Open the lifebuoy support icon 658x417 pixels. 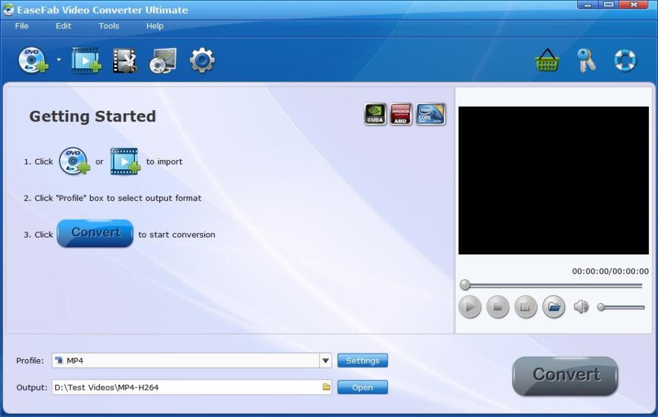point(625,60)
